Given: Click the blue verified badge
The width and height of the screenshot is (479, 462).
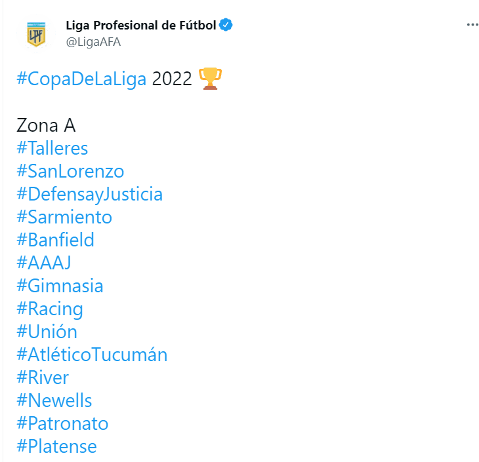Looking at the screenshot, I should click(x=226, y=26).
